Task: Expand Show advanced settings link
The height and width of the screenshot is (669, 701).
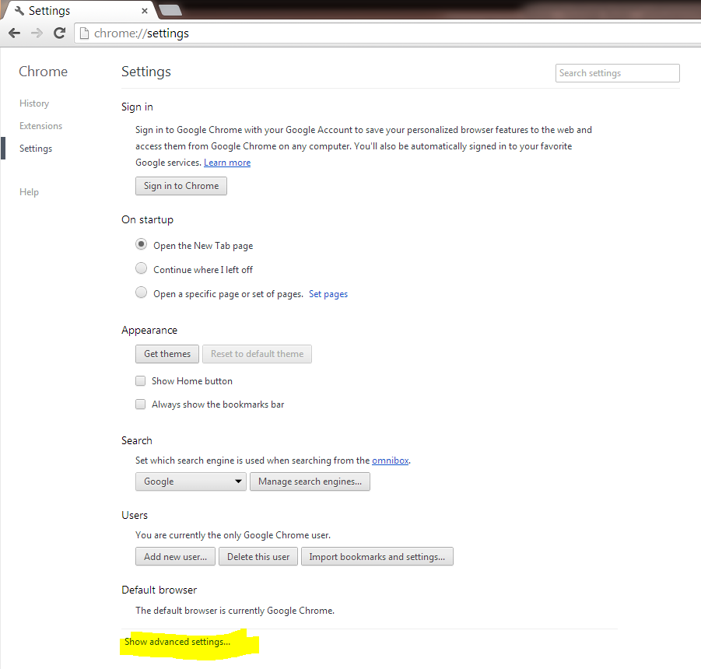Action: pyautogui.click(x=177, y=642)
